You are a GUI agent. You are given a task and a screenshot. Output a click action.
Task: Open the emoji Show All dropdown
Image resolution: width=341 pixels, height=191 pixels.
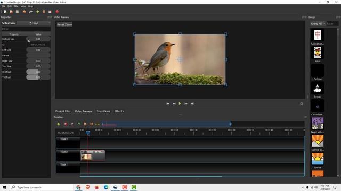pos(318,23)
